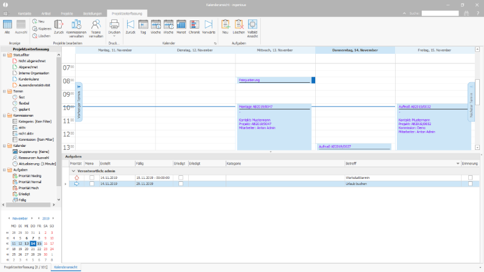Collapse the ribbon with the chevron
Screen dimensions: 484x272
[x=404, y=13]
